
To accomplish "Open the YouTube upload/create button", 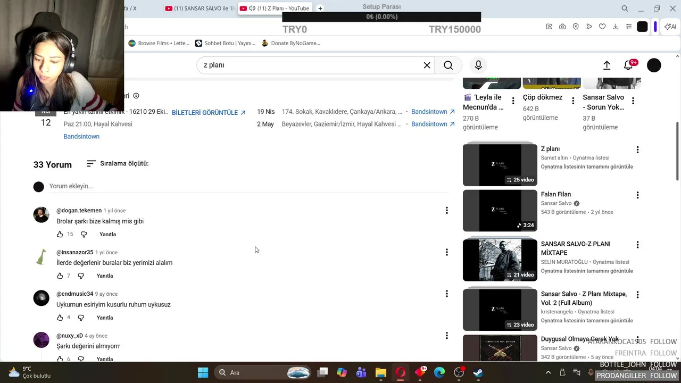I will click(607, 65).
